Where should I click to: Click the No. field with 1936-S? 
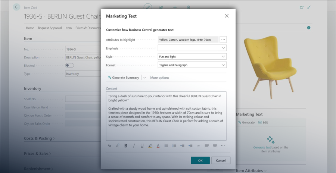click(x=83, y=49)
